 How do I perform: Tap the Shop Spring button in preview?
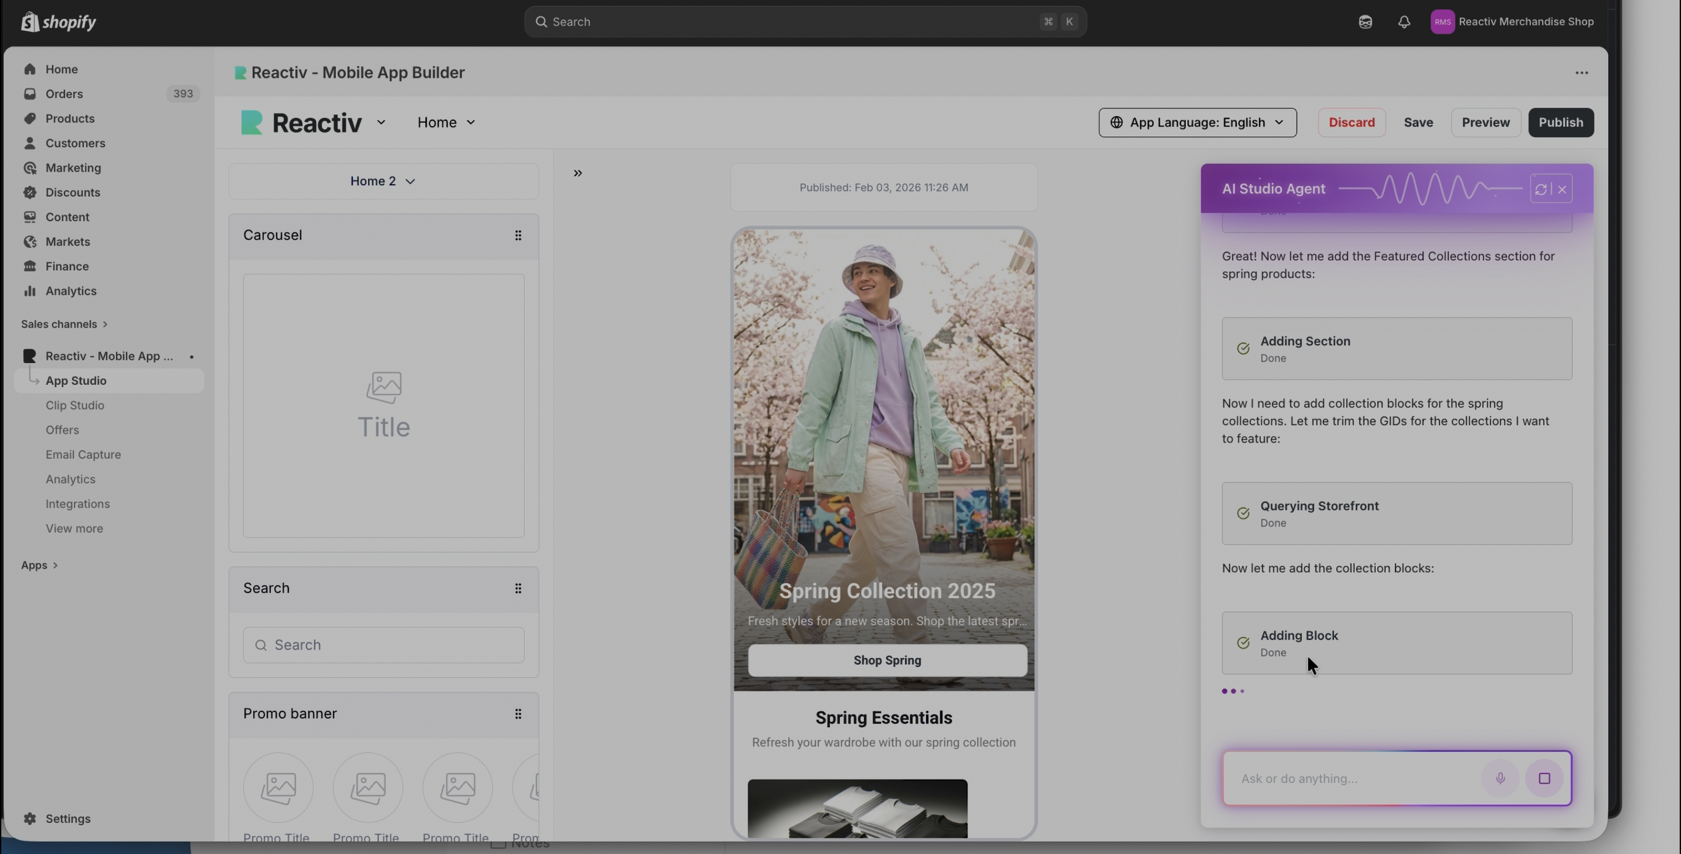(x=887, y=661)
